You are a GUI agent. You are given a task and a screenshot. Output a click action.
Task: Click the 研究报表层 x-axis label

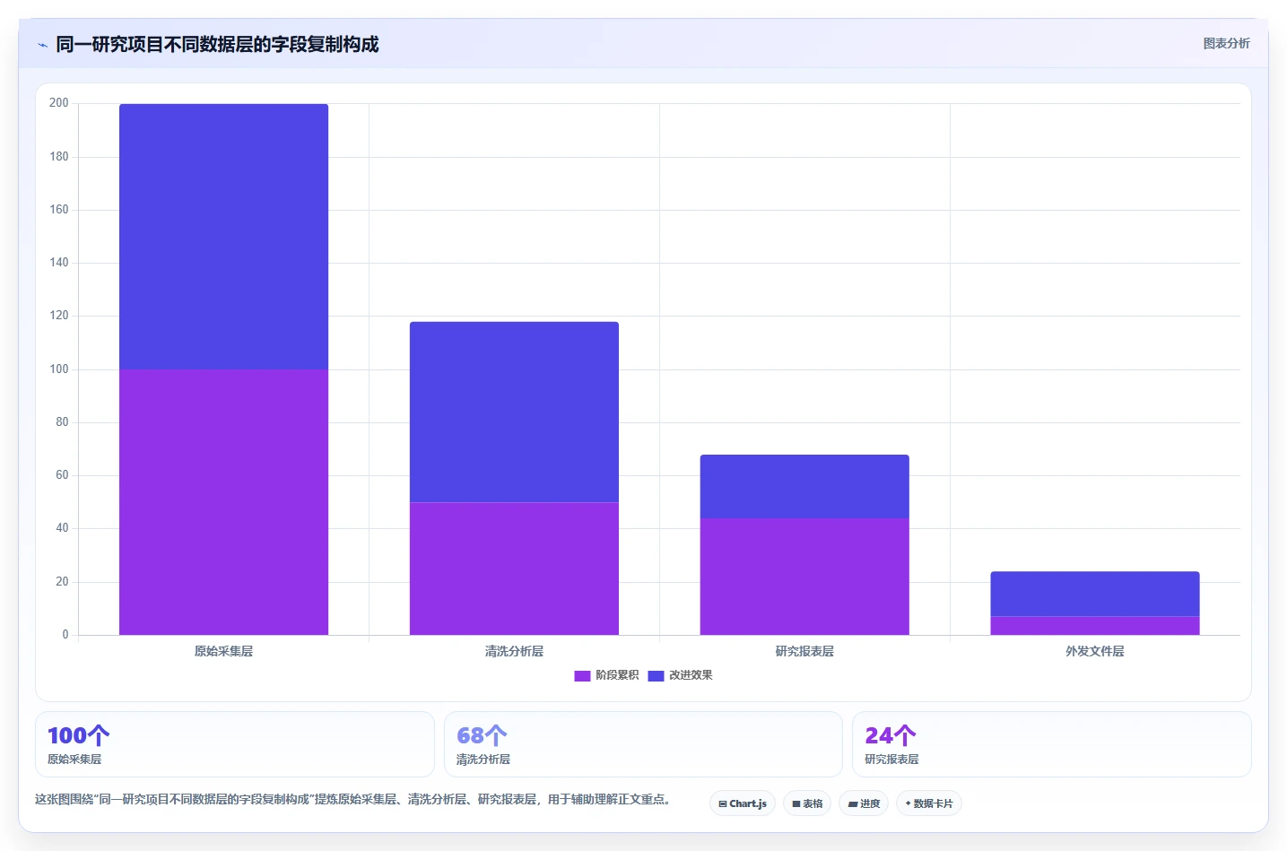[804, 651]
